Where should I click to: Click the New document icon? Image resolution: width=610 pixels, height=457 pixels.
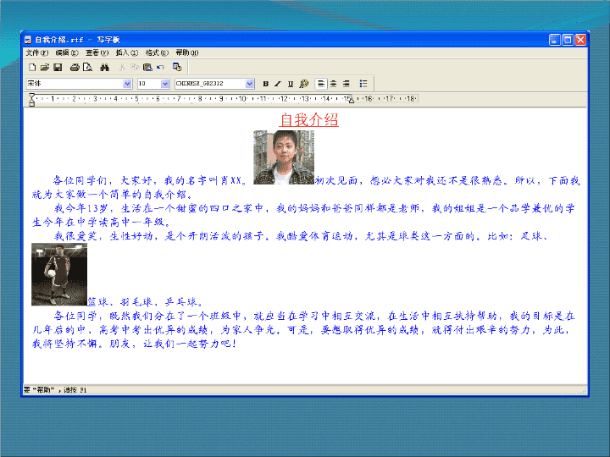click(x=32, y=67)
